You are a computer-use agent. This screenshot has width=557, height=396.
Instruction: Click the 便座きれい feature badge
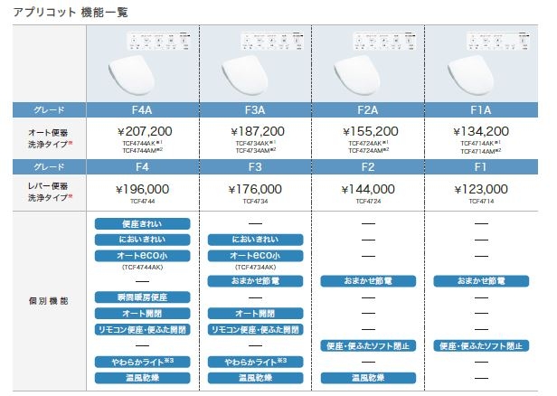pos(142,223)
